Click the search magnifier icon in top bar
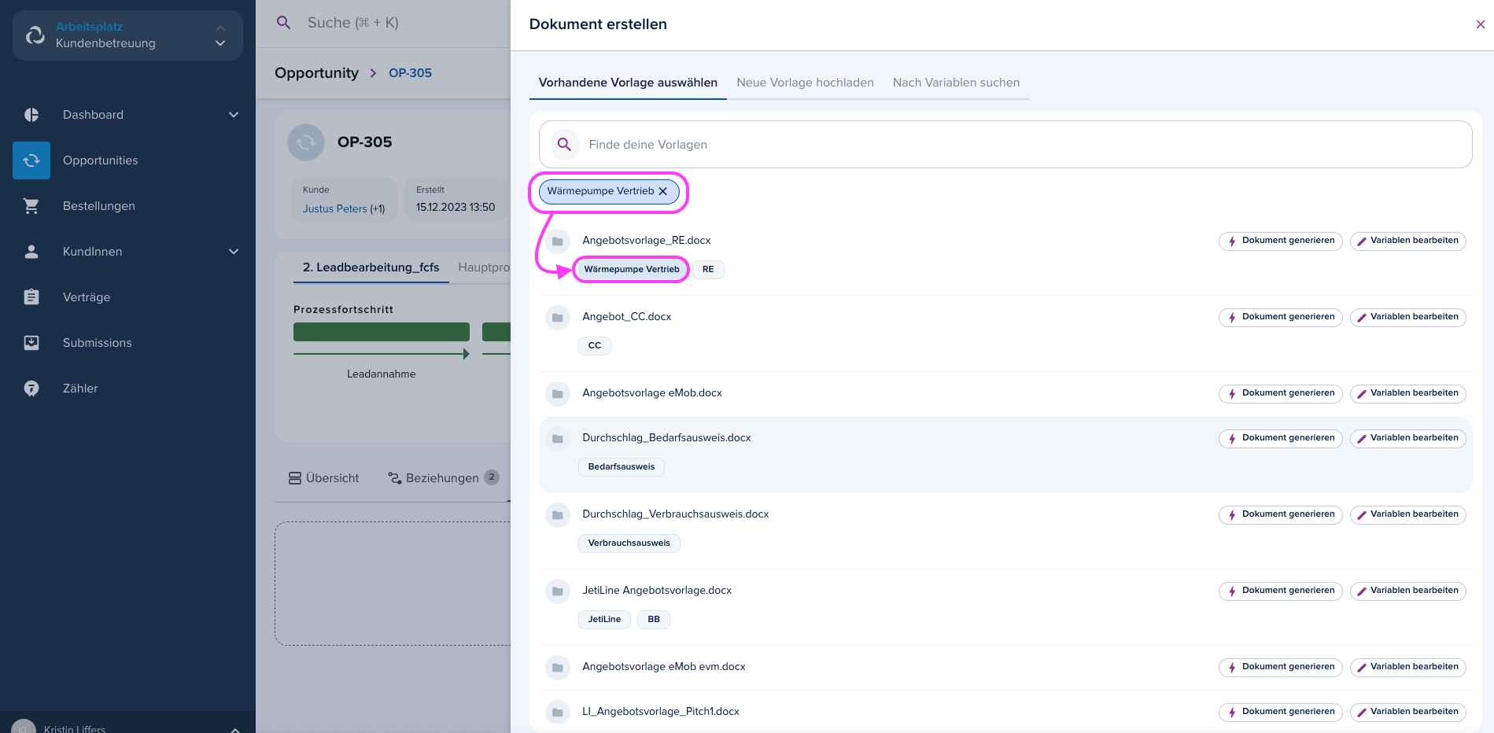The image size is (1494, 733). 284,23
